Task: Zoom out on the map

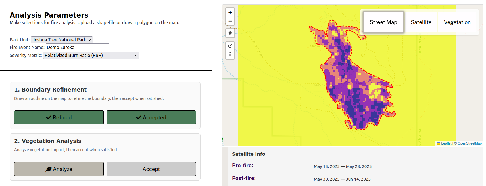Action: (x=230, y=21)
